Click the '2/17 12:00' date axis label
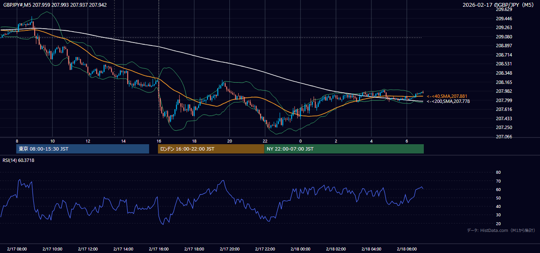The height and width of the screenshot is (253, 540). tap(88, 249)
